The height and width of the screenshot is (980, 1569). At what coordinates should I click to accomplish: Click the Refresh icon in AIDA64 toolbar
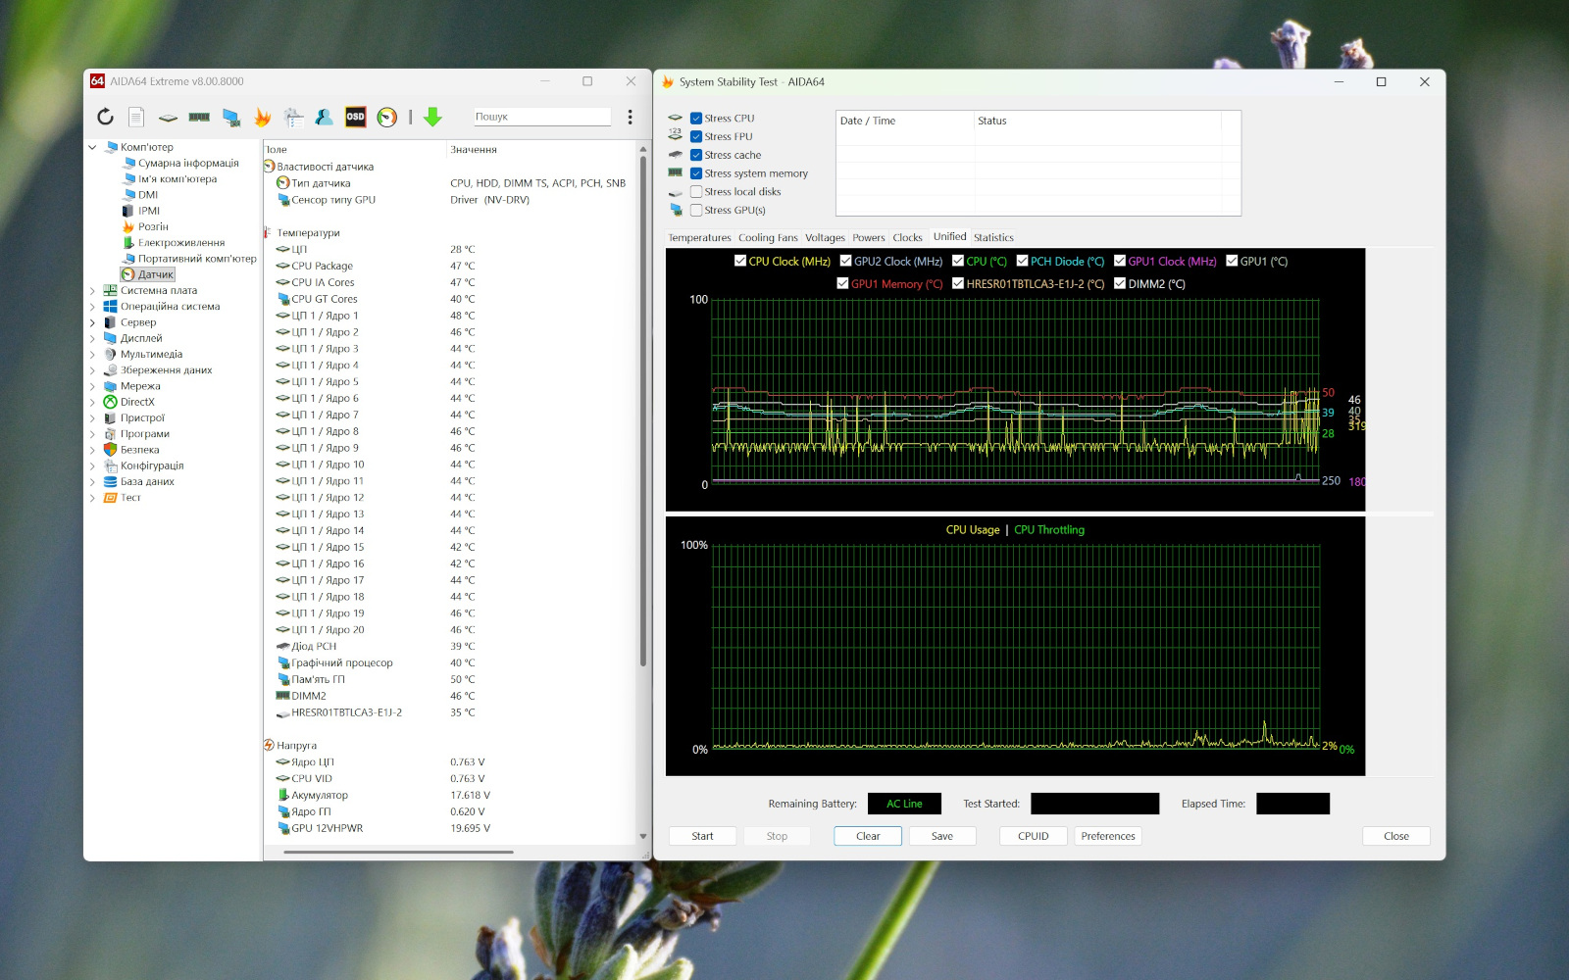pos(105,118)
